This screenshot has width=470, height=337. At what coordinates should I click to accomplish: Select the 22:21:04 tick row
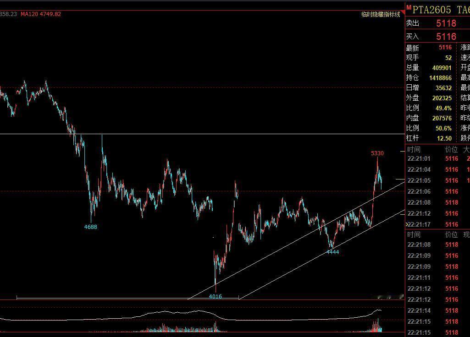pyautogui.click(x=437, y=170)
